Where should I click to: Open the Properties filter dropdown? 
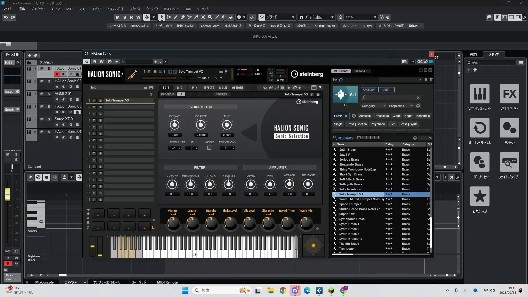(401, 106)
